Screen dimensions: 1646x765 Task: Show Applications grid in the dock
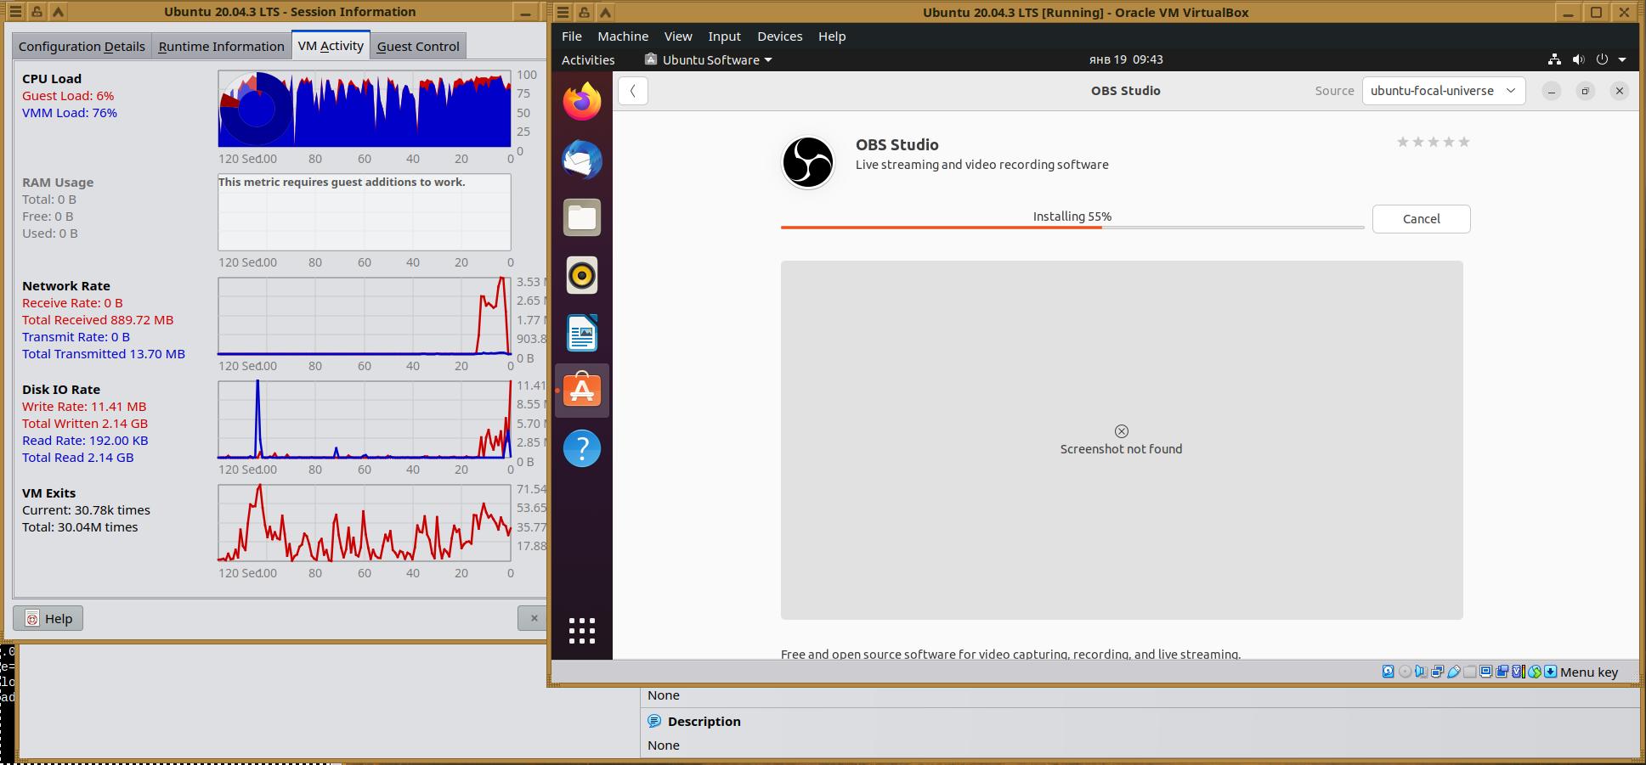[x=582, y=631]
